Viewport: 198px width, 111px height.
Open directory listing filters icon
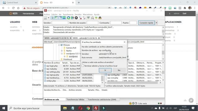(88, 18)
